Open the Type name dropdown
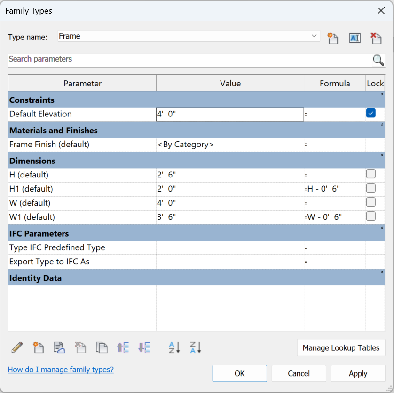Screen dimensions: 394x393 [314, 36]
